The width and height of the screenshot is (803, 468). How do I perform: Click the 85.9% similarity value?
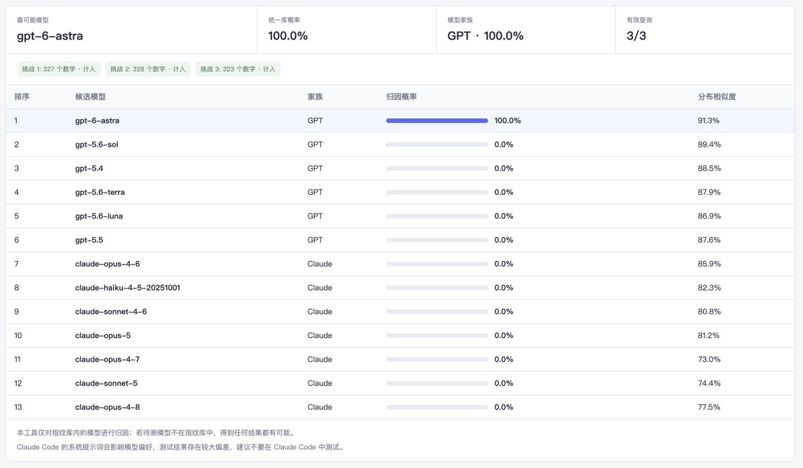(709, 264)
